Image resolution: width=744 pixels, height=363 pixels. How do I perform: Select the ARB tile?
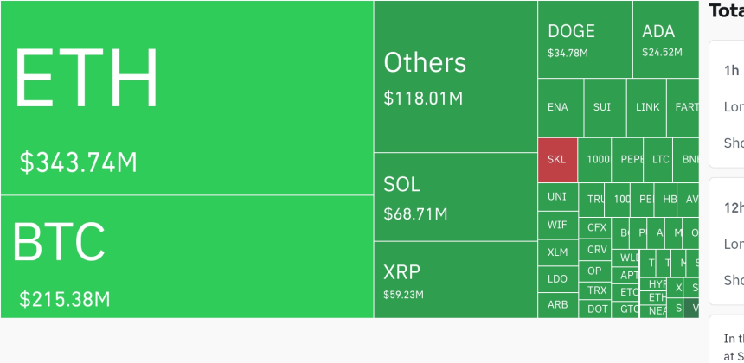point(557,305)
